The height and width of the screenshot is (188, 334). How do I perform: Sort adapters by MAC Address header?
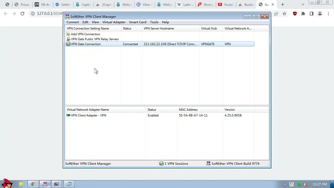point(200,109)
